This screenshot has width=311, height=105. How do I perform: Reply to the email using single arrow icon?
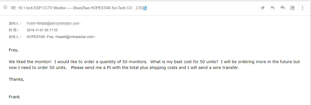point(273,8)
